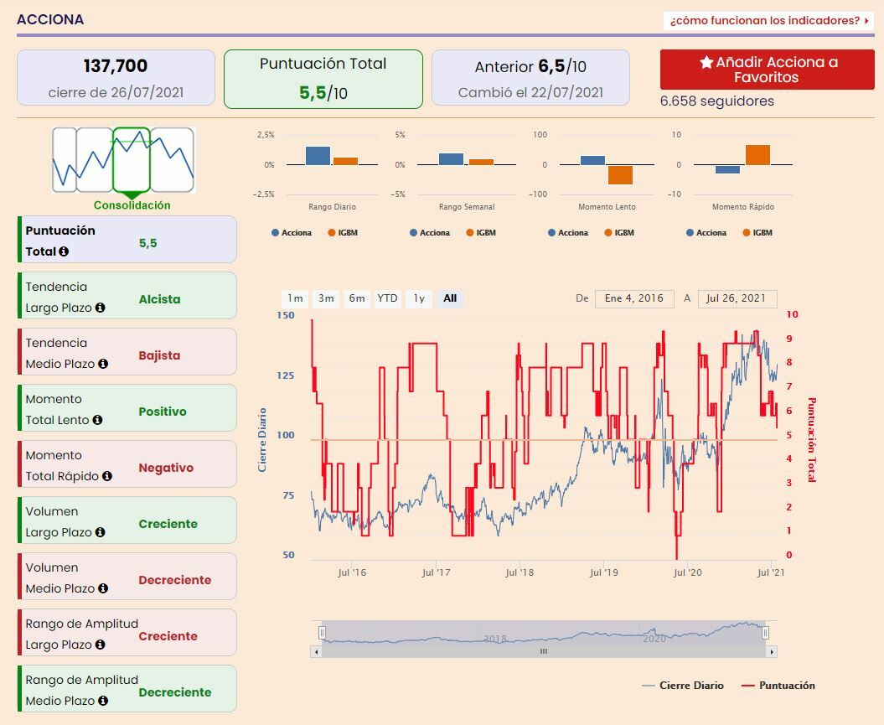Click the Anterior 6,5/10 card
The image size is (884, 725).
[530, 78]
